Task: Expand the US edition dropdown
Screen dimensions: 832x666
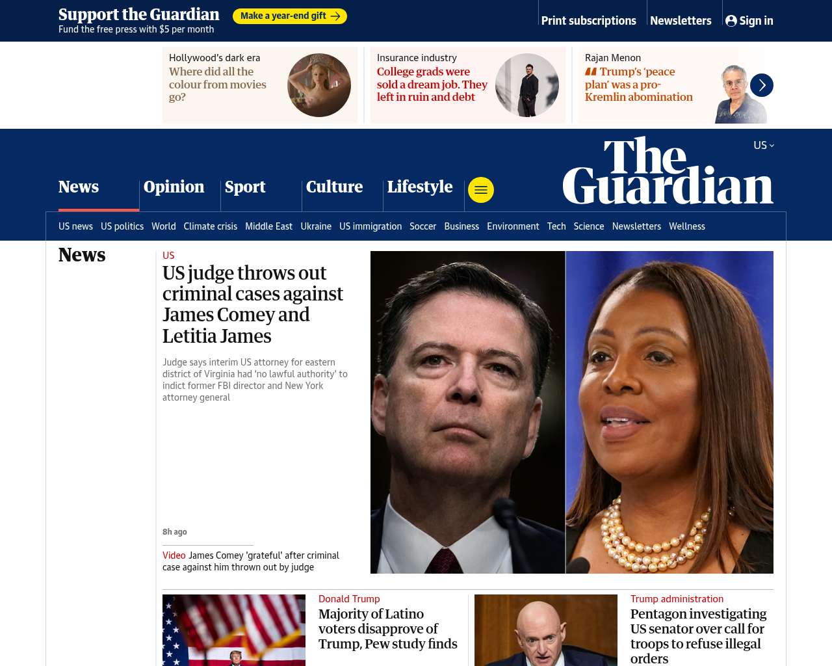Action: (764, 145)
